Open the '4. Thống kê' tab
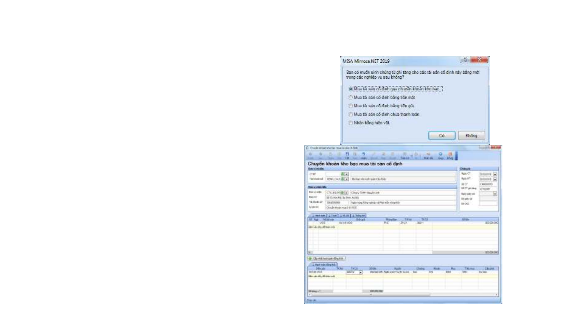580x326 pixels. point(358,216)
